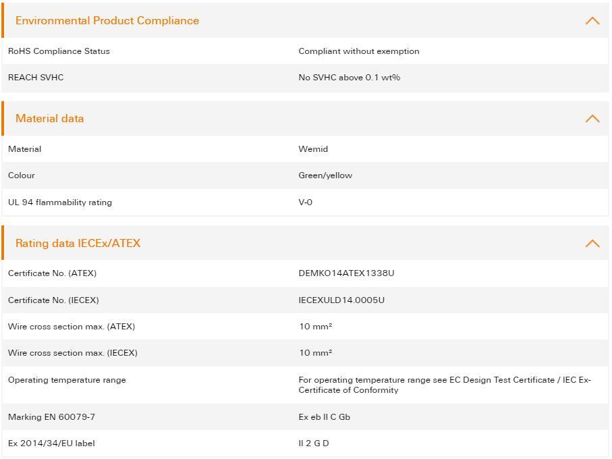Select the Ex eb II C Gb marking
Viewport: 612px width, 459px height.
coord(325,417)
